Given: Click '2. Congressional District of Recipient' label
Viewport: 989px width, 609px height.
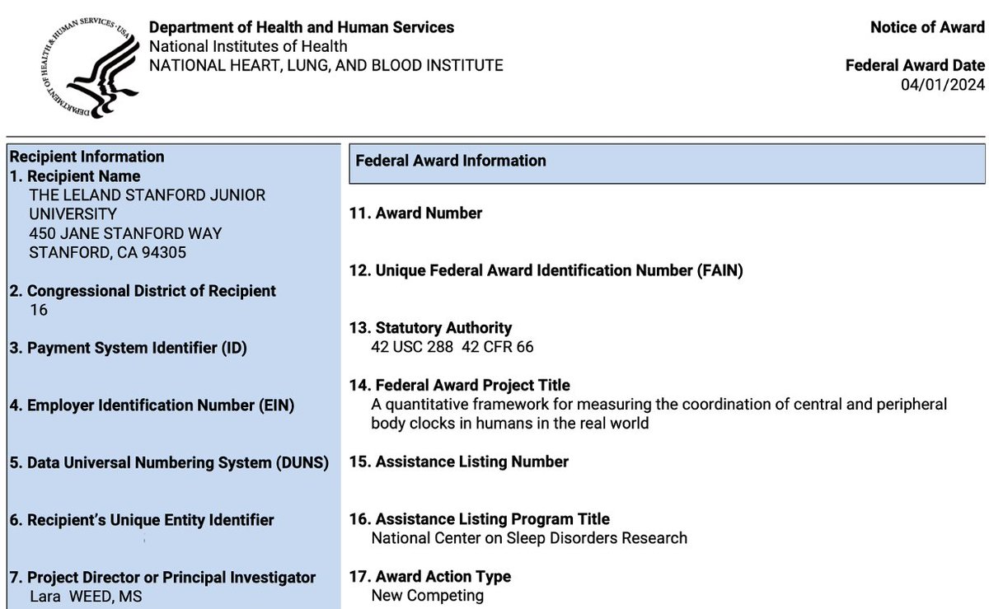Looking at the screenshot, I should [x=143, y=291].
